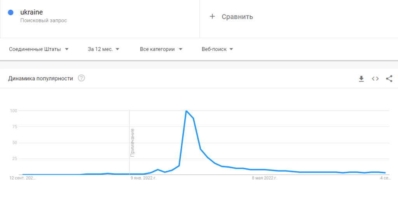Click the chart line peak at 100
Screen dimensions: 398x204
(x=186, y=111)
